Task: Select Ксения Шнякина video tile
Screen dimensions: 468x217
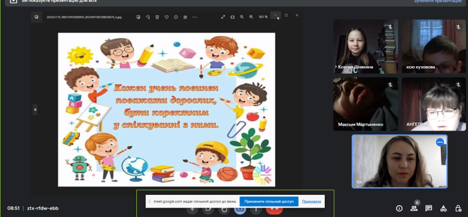Action: [x=365, y=46]
